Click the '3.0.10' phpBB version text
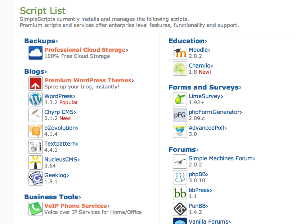The height and width of the screenshot is (224, 296). click(x=197, y=180)
